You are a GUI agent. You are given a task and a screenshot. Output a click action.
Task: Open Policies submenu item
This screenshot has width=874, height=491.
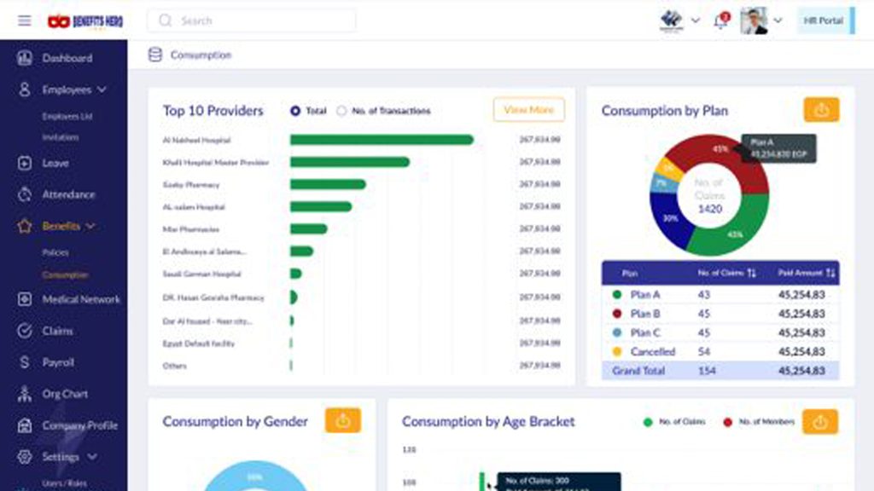(55, 252)
